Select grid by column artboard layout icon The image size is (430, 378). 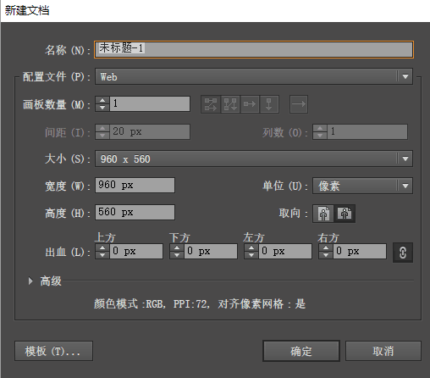[230, 104]
